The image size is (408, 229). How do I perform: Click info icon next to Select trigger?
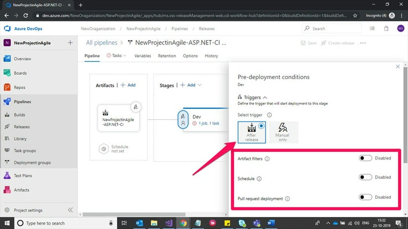(269, 115)
